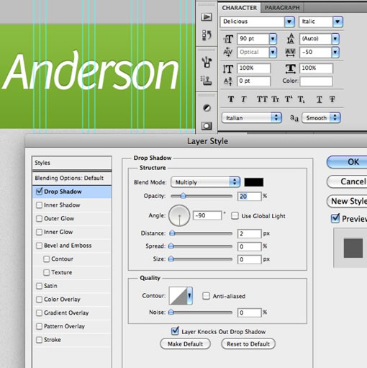Toggle the Underline text style icon
This screenshot has width=367, height=368.
click(x=319, y=99)
